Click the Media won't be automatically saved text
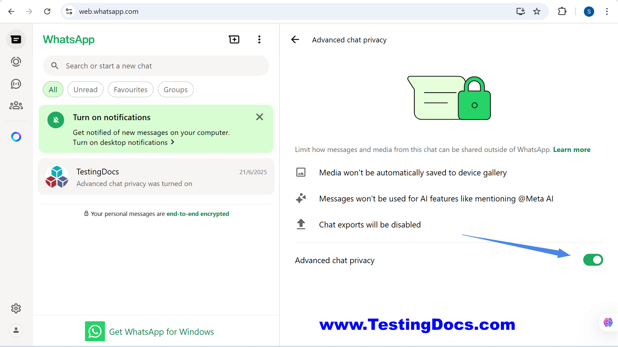 click(x=413, y=173)
